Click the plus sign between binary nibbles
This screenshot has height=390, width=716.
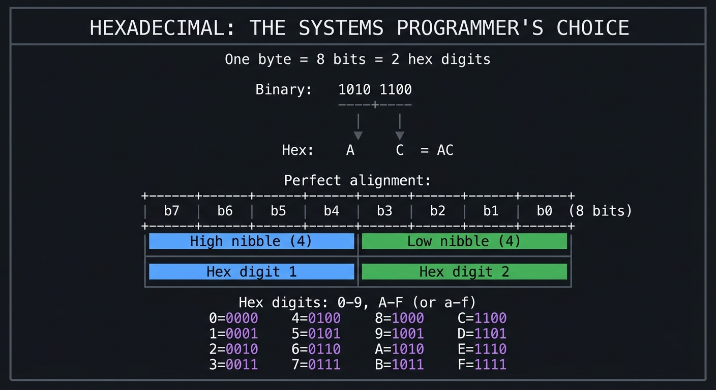[375, 105]
